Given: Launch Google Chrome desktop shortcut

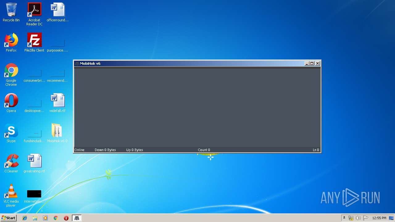Looking at the screenshot, I should coord(11,75).
